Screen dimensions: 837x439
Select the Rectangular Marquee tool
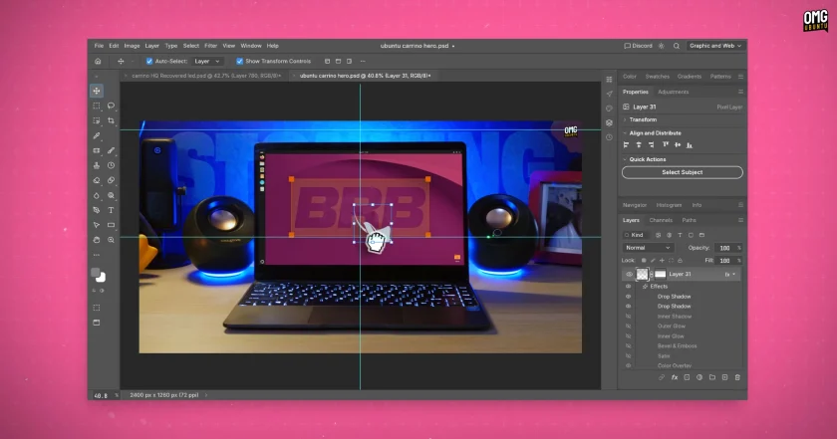(97, 106)
